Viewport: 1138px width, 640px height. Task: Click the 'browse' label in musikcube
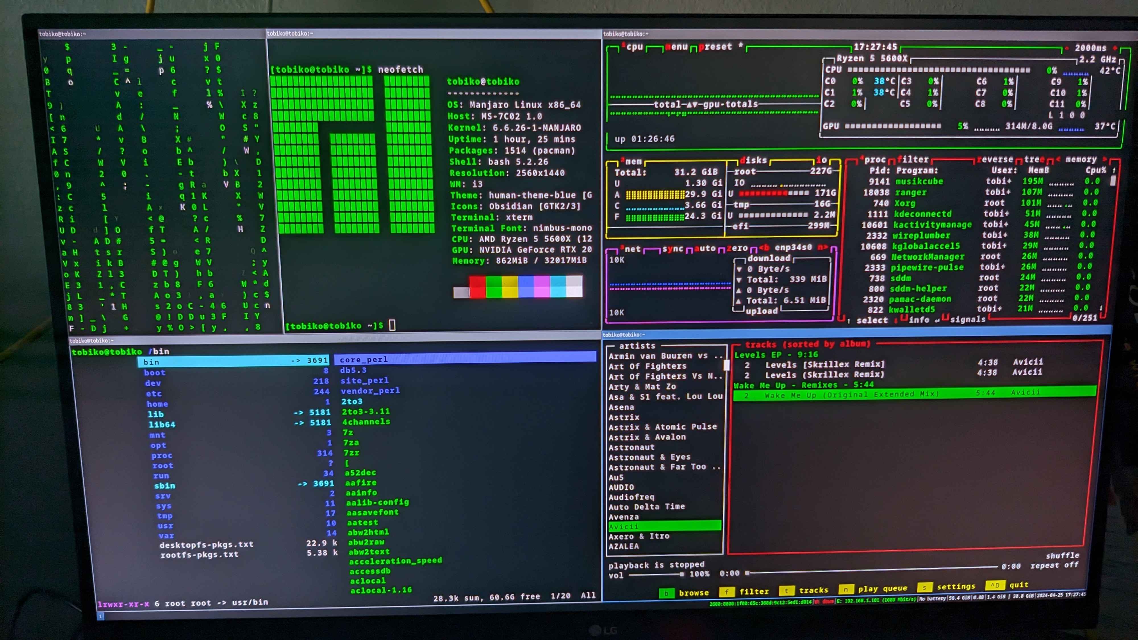[694, 593]
